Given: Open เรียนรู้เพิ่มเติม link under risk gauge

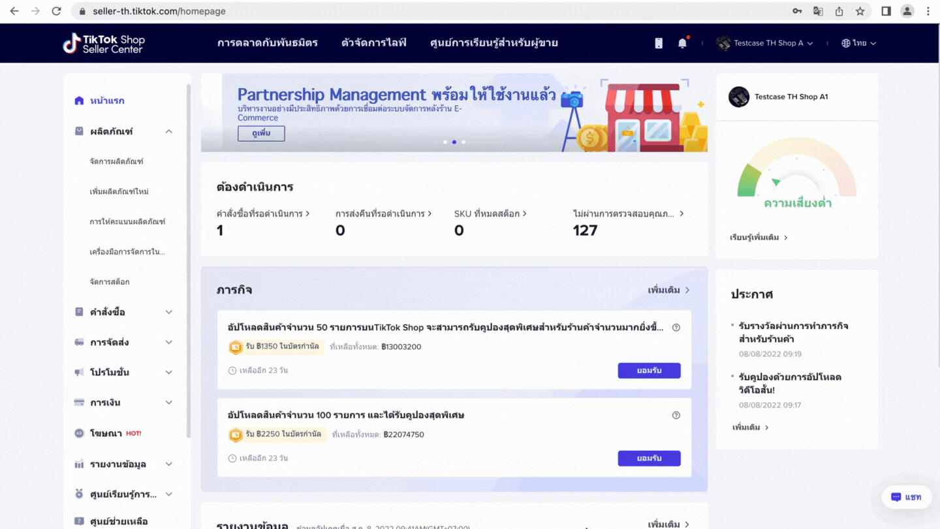Looking at the screenshot, I should [759, 238].
